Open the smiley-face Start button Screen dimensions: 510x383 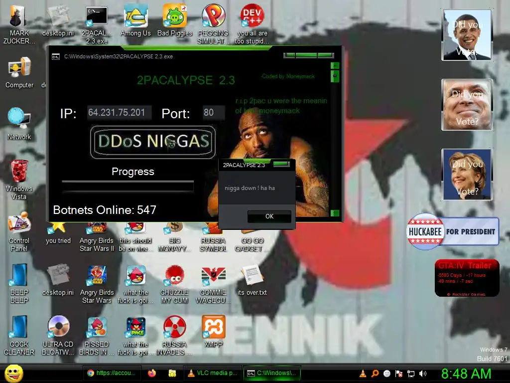click(14, 374)
